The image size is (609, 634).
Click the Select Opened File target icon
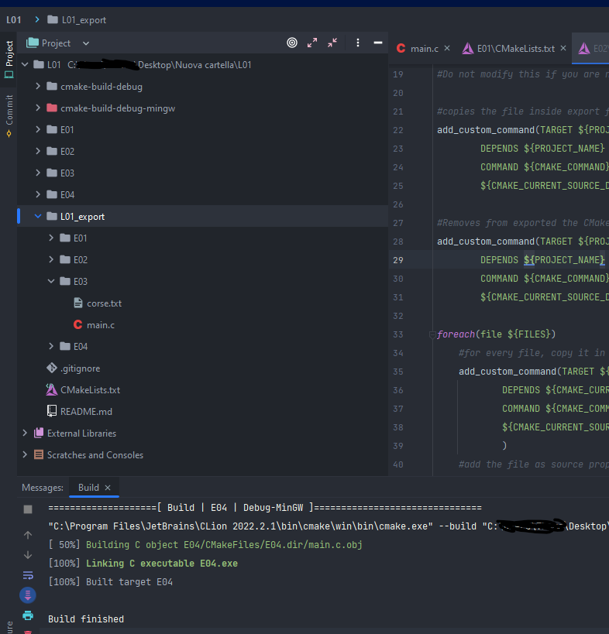coord(292,43)
